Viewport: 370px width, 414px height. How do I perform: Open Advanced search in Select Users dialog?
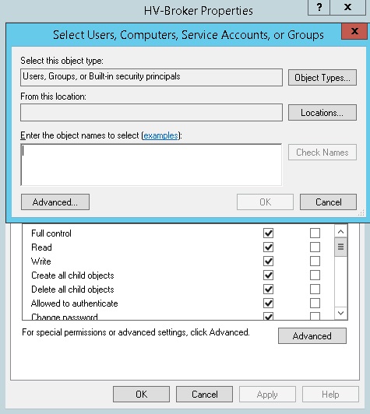pyautogui.click(x=55, y=202)
